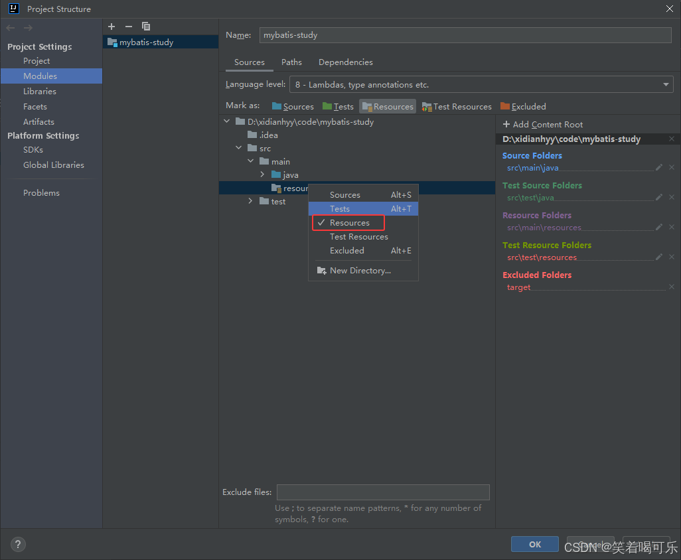Screen dimensions: 681x560
Task: Click the OK button
Action: pos(534,544)
